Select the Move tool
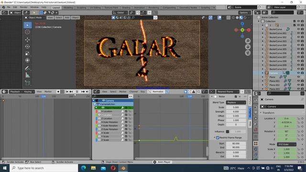Screen dimensions: 306x172 [x=28, y=40]
